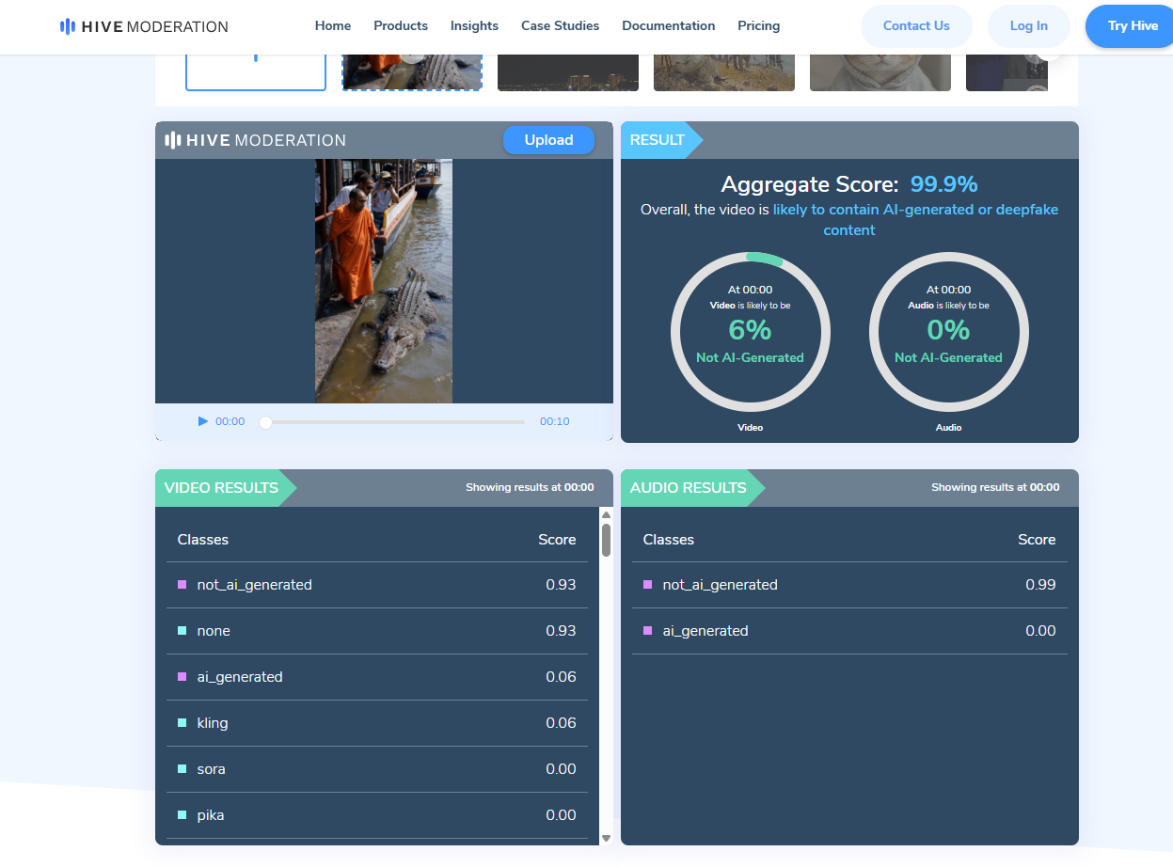Click the pink swatch beside video not_ai_generated
The height and width of the screenshot is (867, 1173).
[x=182, y=585]
